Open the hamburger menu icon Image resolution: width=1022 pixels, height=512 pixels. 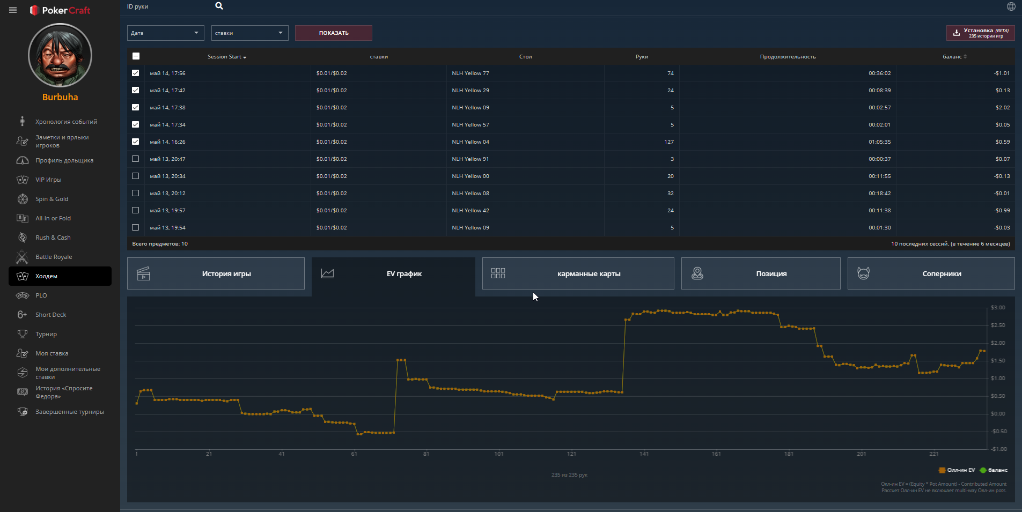13,10
